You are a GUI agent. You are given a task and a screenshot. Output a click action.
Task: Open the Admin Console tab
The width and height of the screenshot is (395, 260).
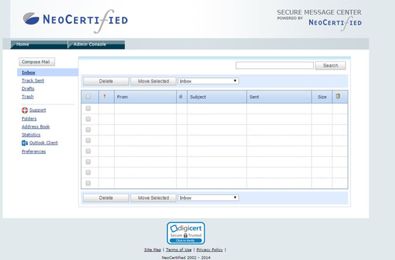pos(96,44)
